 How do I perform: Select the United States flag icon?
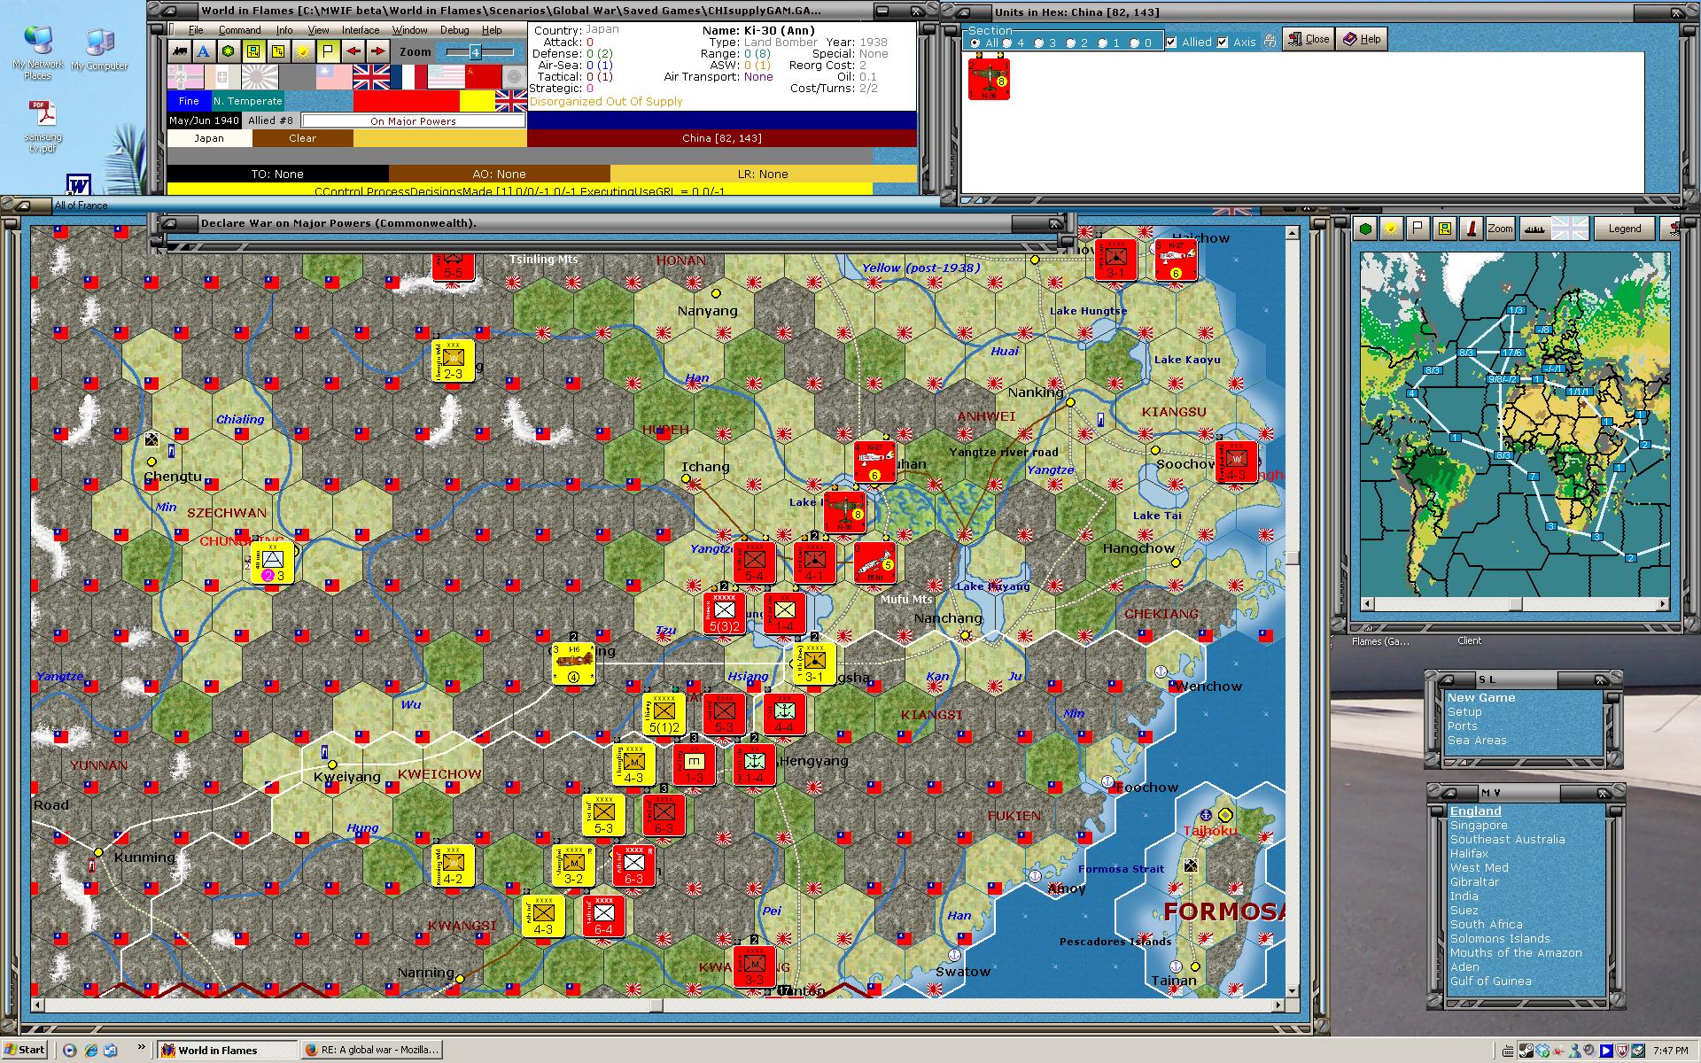point(446,77)
